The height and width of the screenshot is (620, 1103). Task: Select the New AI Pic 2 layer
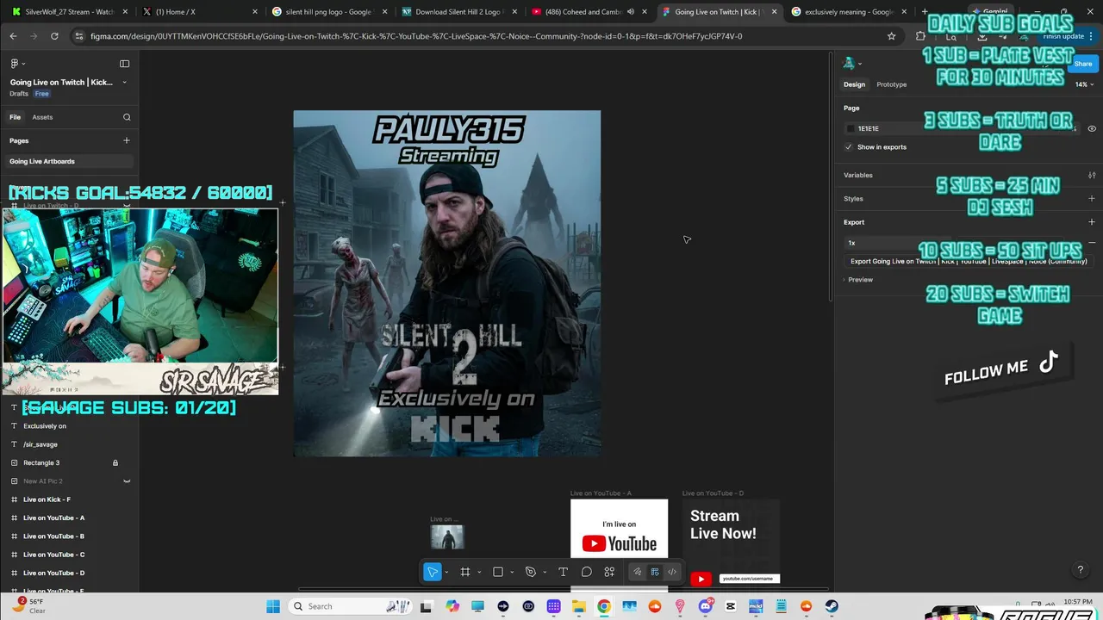click(43, 481)
